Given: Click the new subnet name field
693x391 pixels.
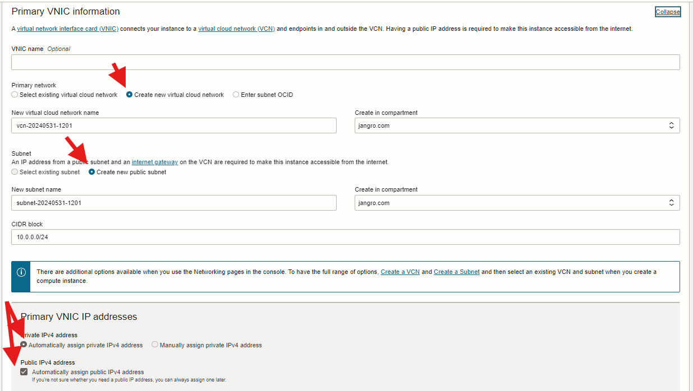Looking at the screenshot, I should (174, 202).
